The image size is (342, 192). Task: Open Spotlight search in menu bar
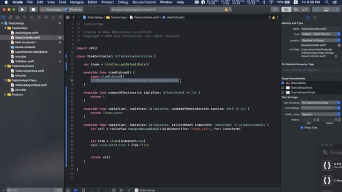click(x=327, y=2)
